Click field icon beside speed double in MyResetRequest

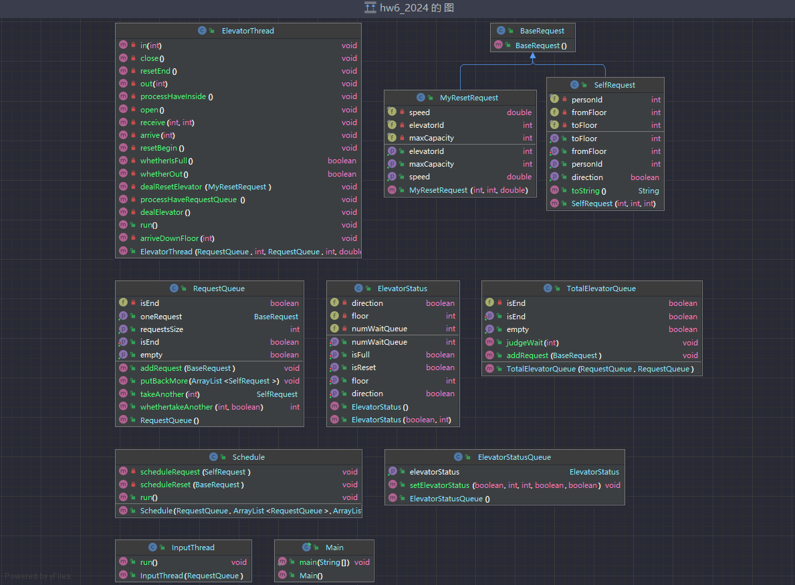click(x=392, y=112)
